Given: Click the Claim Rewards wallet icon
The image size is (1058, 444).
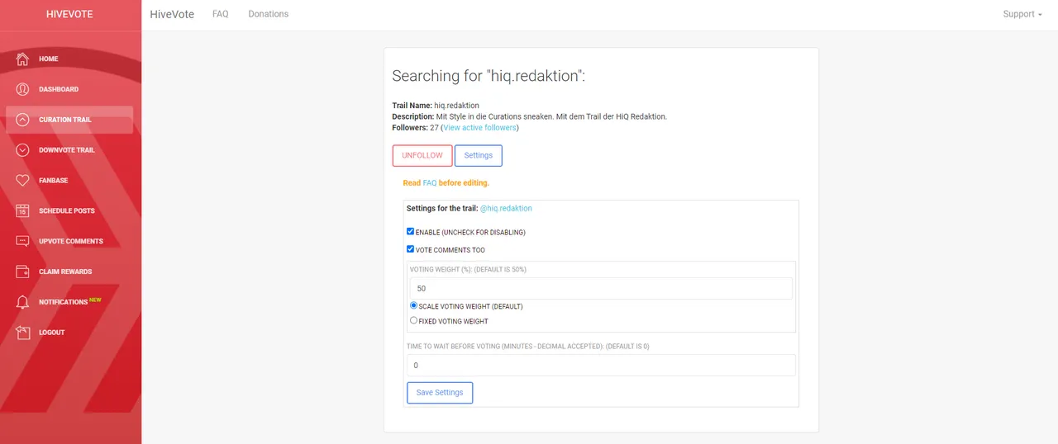Looking at the screenshot, I should 22,272.
